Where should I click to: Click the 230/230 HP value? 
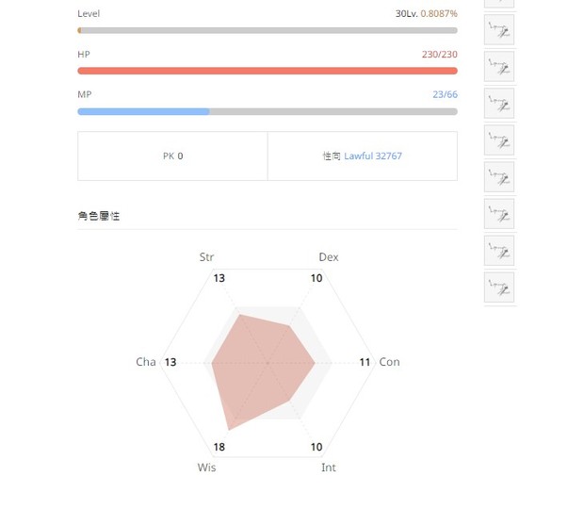(x=439, y=55)
